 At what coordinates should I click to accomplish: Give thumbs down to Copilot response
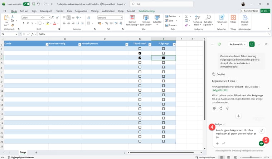click(227, 108)
